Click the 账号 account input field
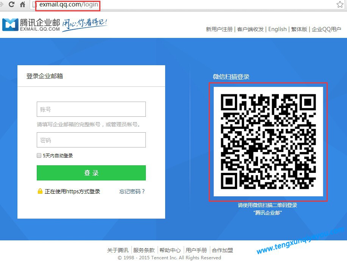 91,109
